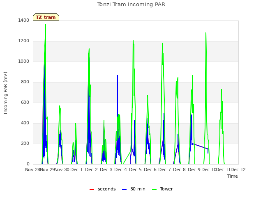Select the '30-min' legend label
Image resolution: width=263 pixels, height=197 pixels.
[x=138, y=189]
